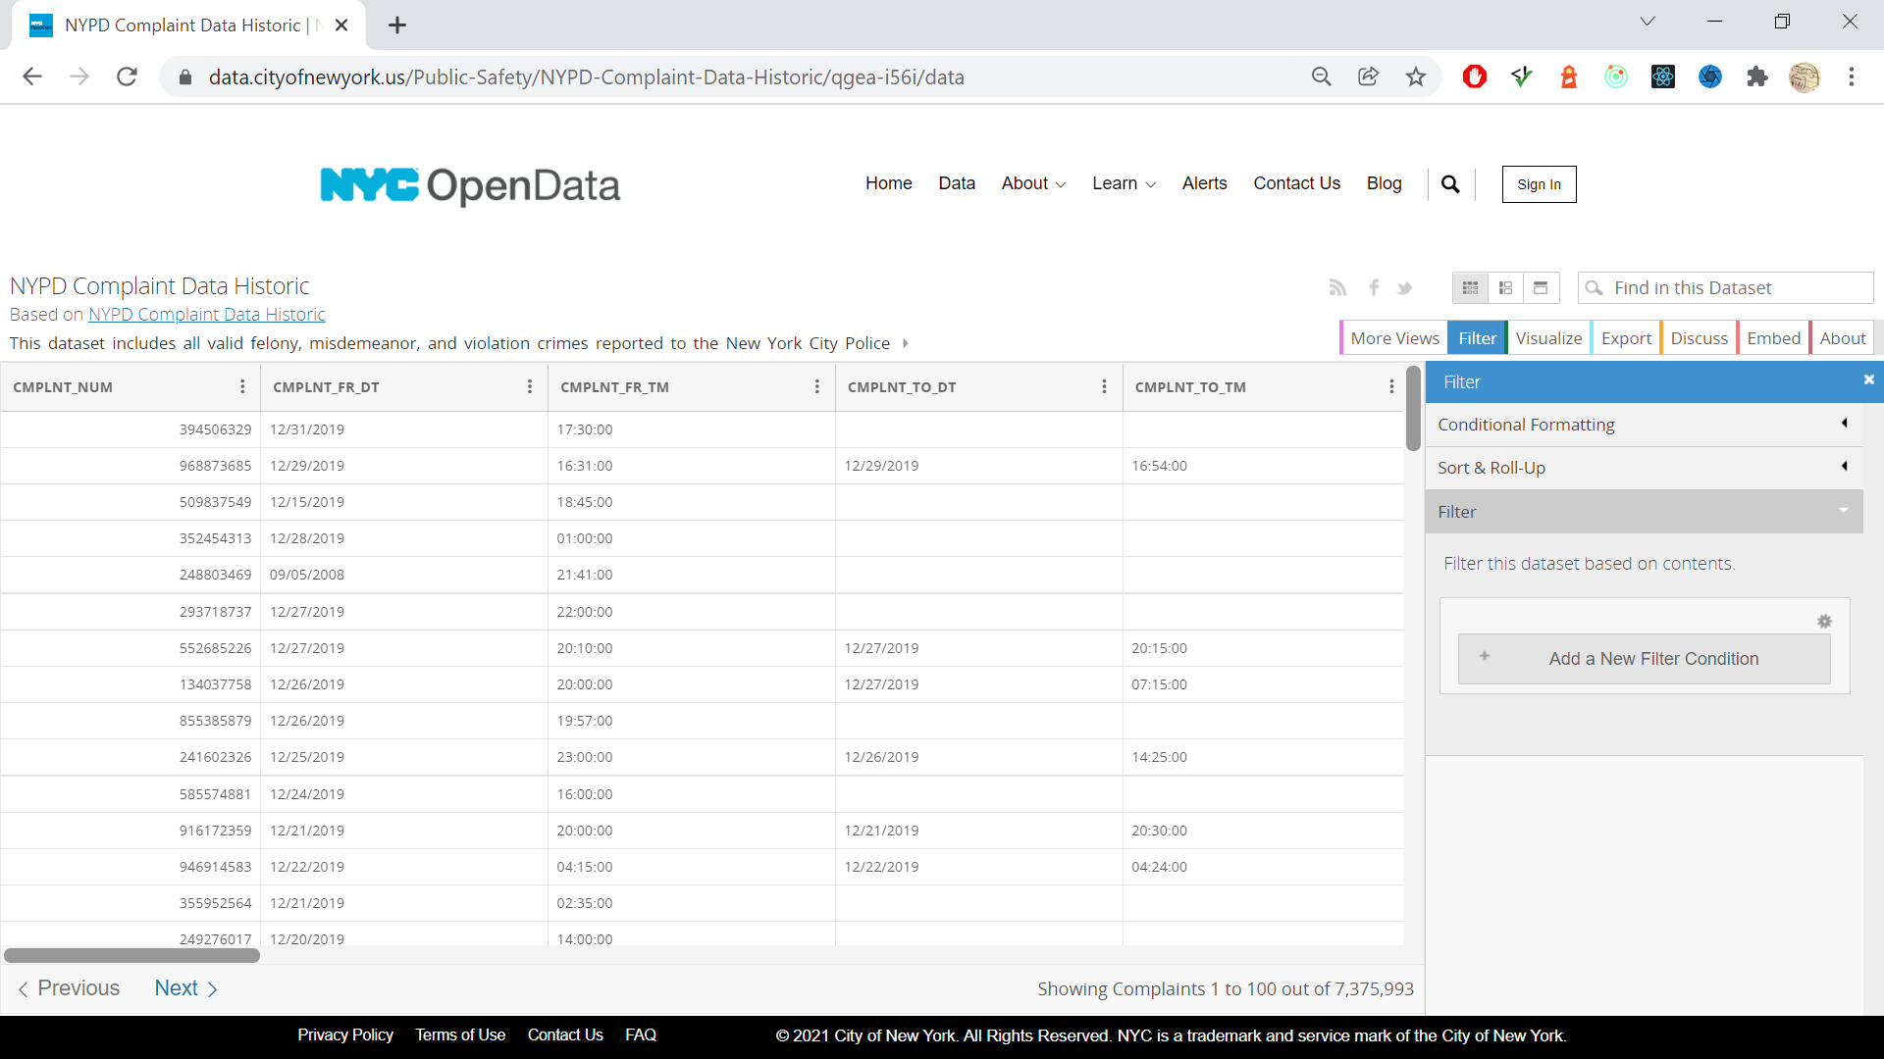
Task: Select complaint number 394506329 cell
Action: [131, 429]
